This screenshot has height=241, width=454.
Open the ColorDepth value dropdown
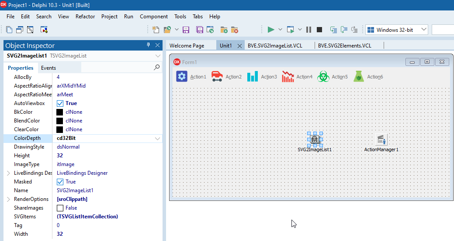[157, 138]
